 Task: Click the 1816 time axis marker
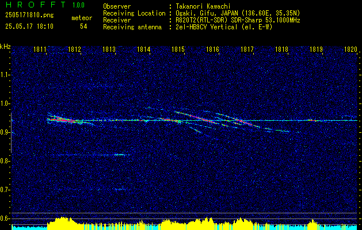[x=212, y=49]
